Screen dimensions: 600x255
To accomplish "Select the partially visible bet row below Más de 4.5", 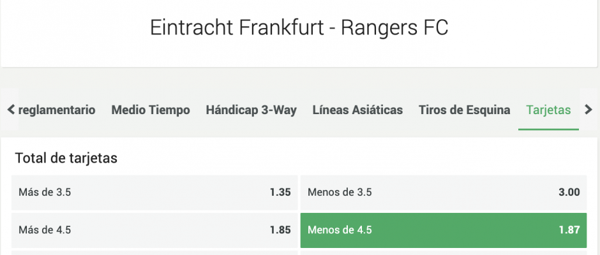I will point(154,252).
